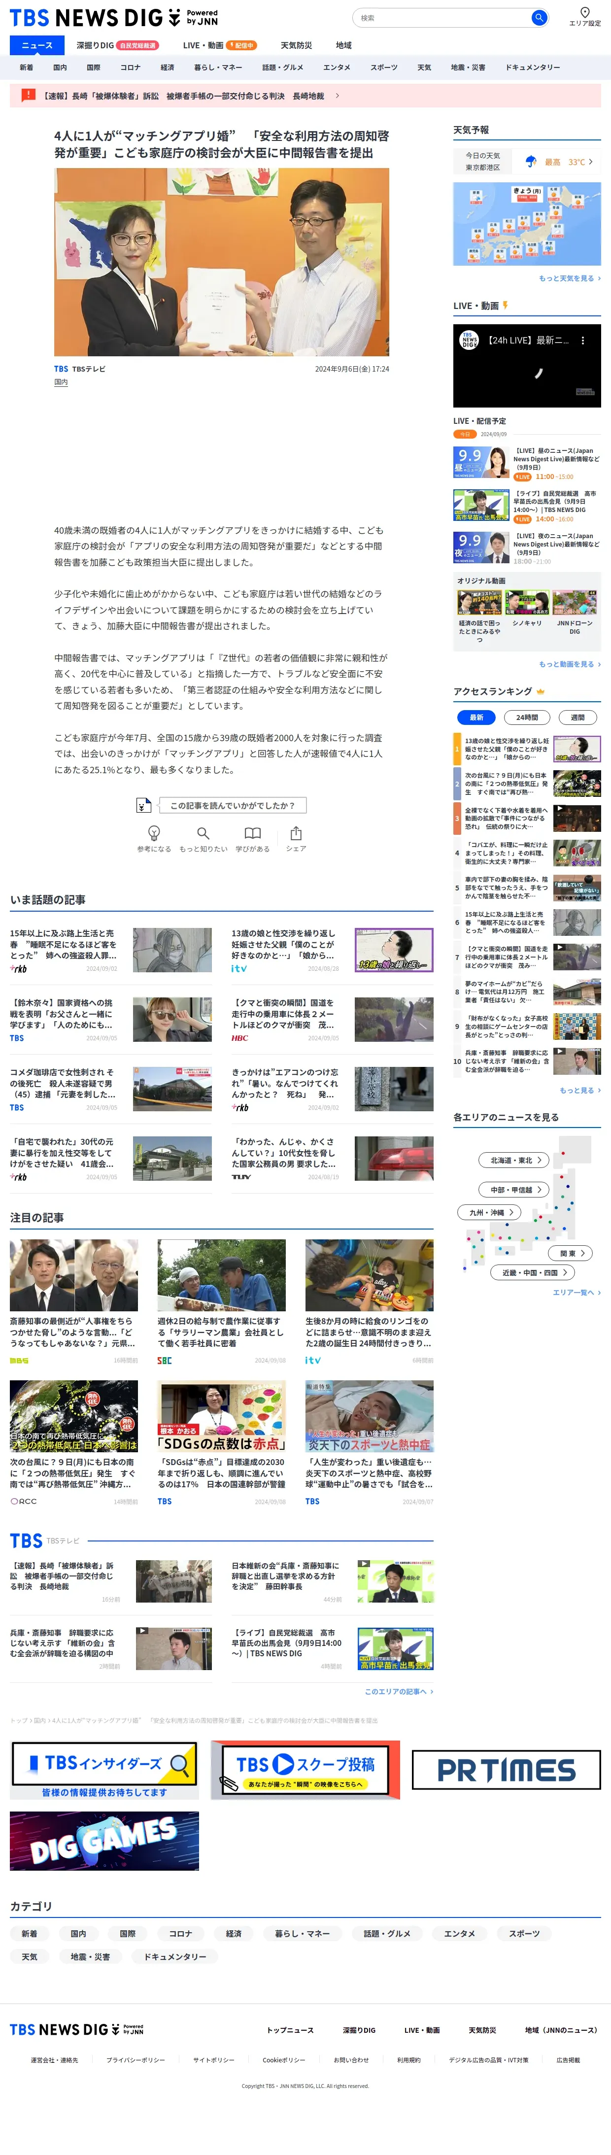
Task: Open the DIG GAMES banner
Action: 104,1841
